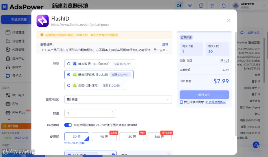268x157 pixels.
Task: Open the AdsPower account avatar
Action: (236, 6)
